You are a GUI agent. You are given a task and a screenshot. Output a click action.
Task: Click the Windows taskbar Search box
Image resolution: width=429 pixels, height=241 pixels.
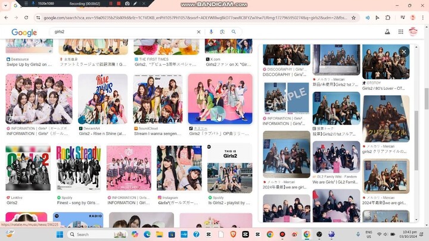tap(97, 234)
